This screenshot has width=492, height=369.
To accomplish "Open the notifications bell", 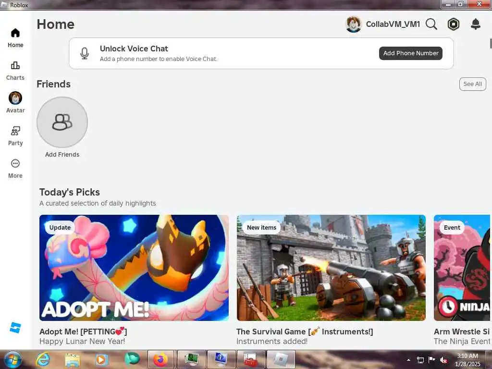I will pos(476,24).
